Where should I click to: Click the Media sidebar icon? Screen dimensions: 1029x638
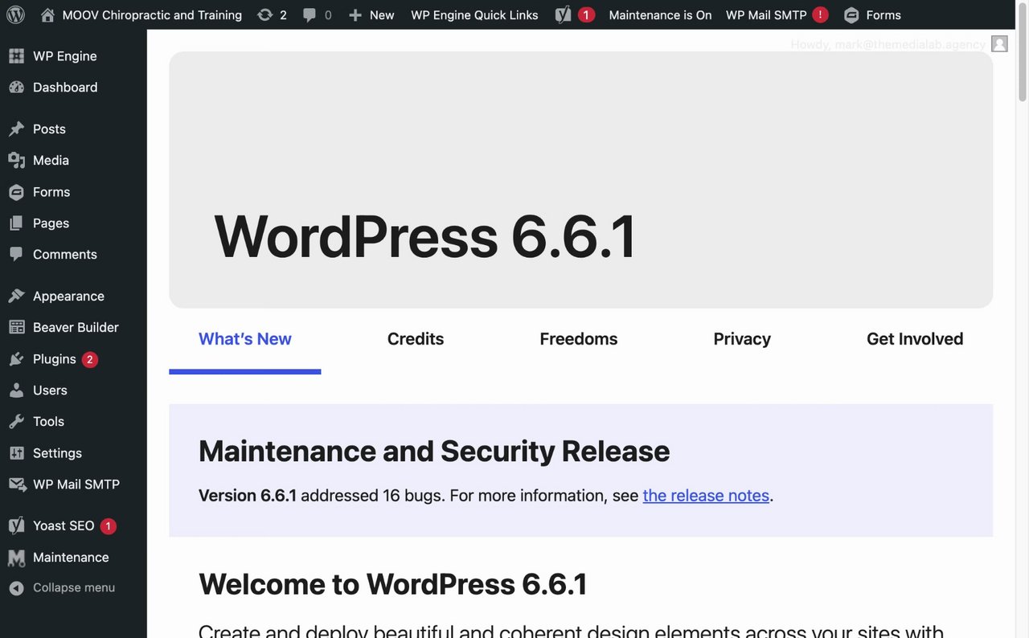(16, 161)
